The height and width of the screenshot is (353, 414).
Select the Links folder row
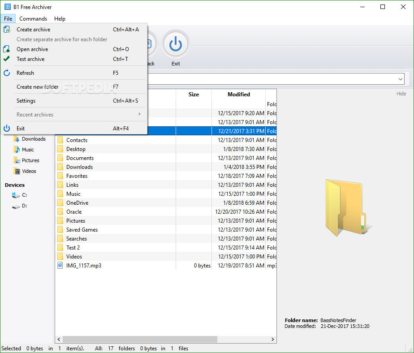pyautogui.click(x=166, y=185)
